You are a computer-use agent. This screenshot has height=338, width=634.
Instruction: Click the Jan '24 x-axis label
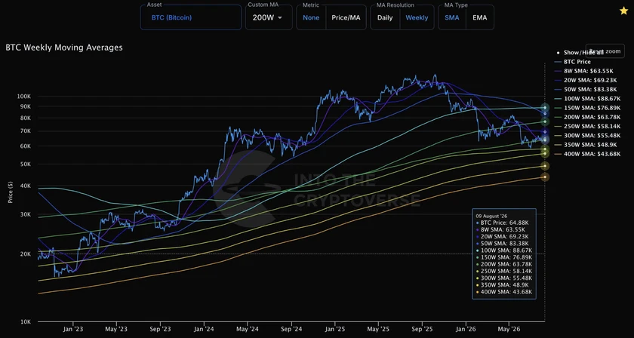click(204, 330)
